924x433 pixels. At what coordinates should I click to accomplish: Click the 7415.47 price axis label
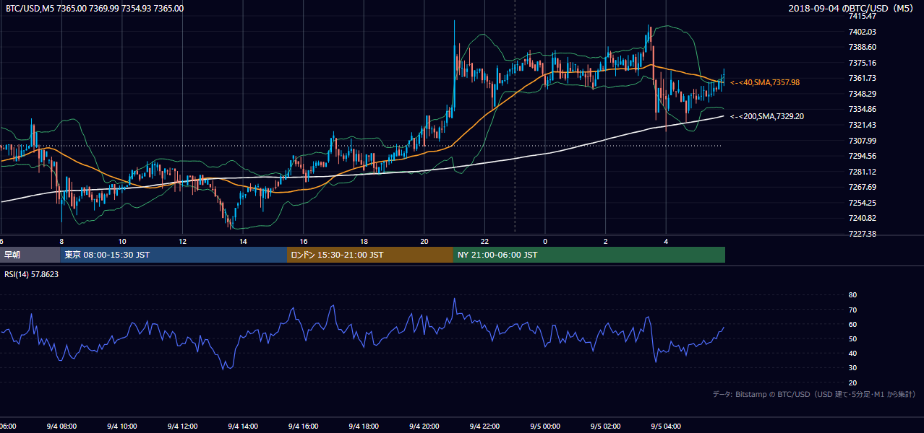pyautogui.click(x=863, y=16)
